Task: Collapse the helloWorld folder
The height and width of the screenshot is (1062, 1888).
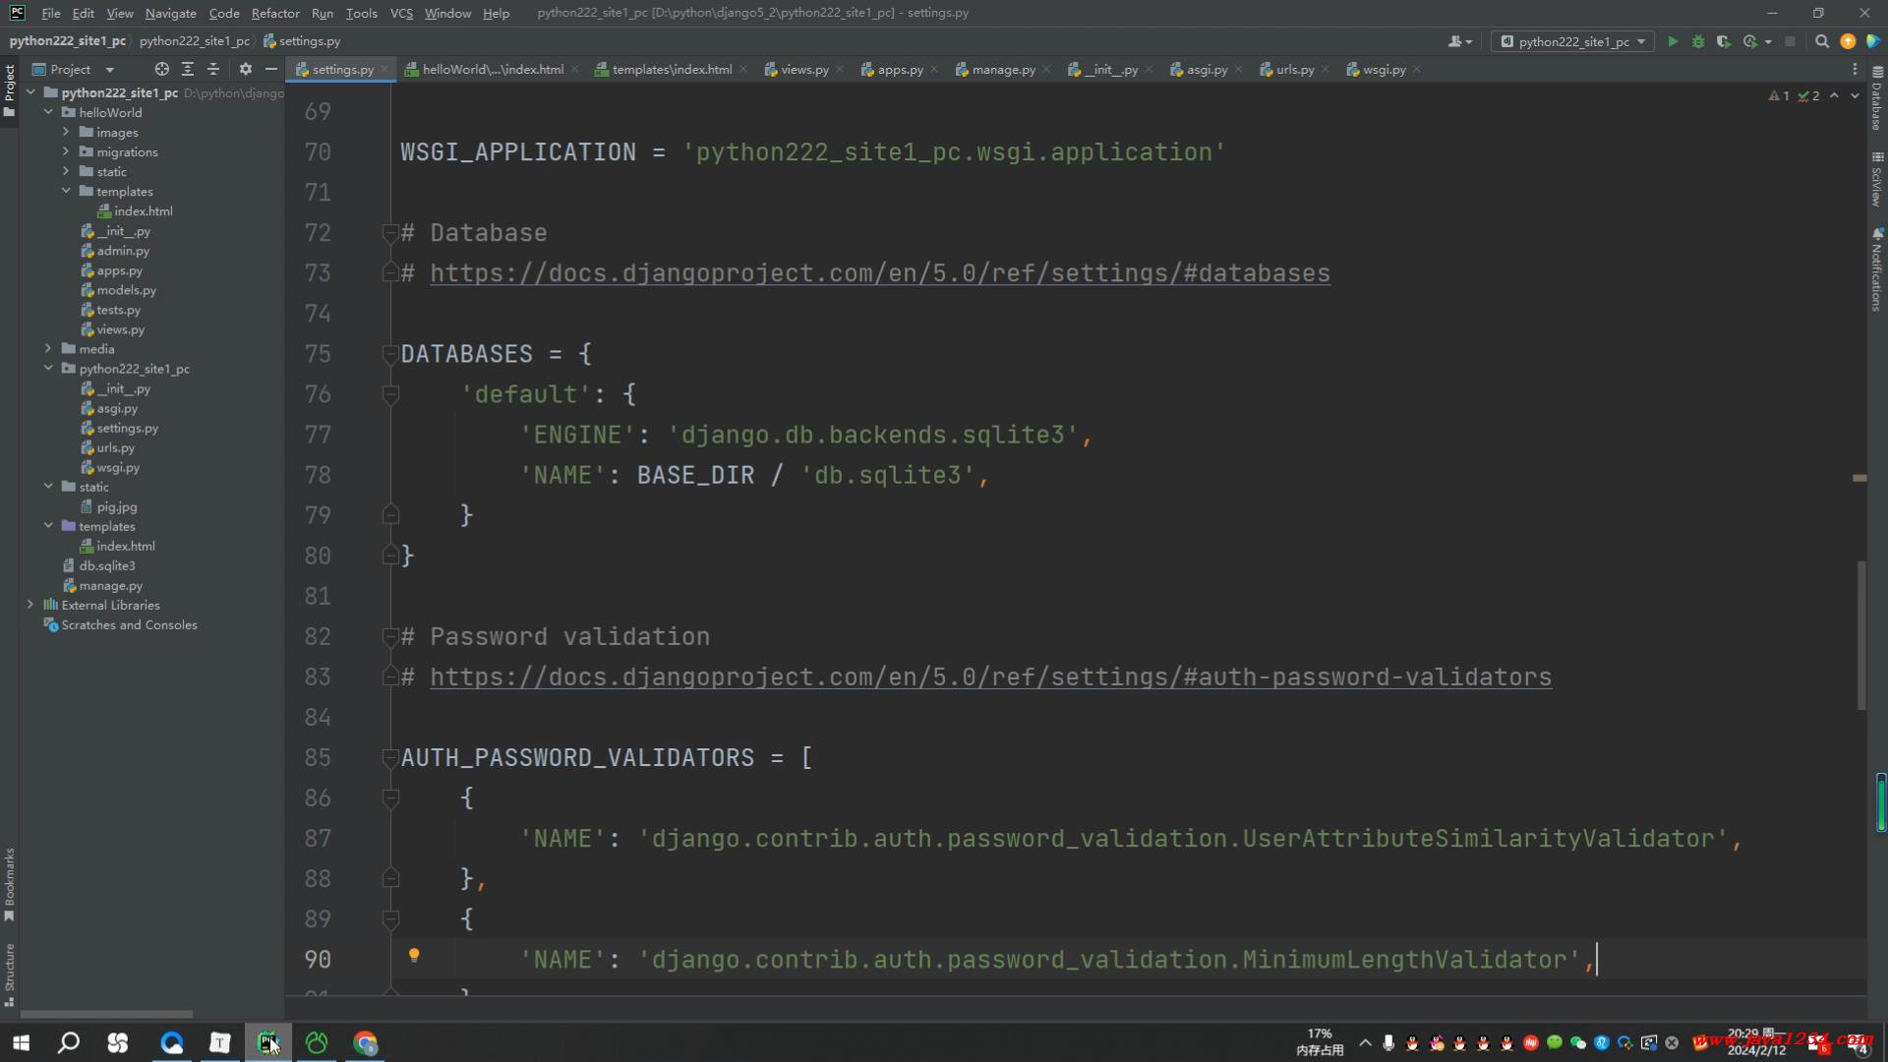Action: (x=48, y=112)
